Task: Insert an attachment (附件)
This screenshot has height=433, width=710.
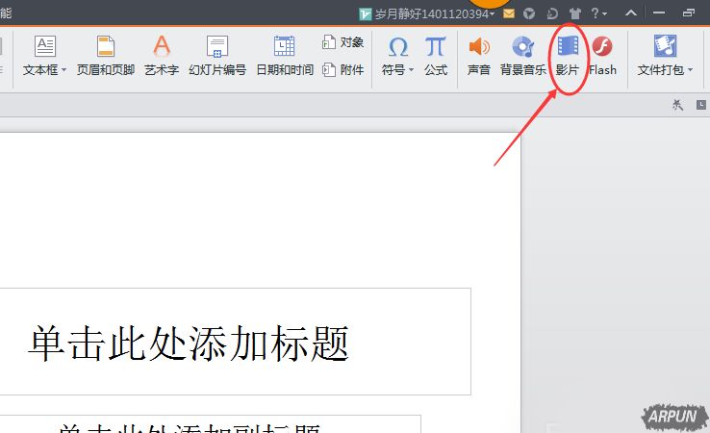Action: [x=343, y=69]
